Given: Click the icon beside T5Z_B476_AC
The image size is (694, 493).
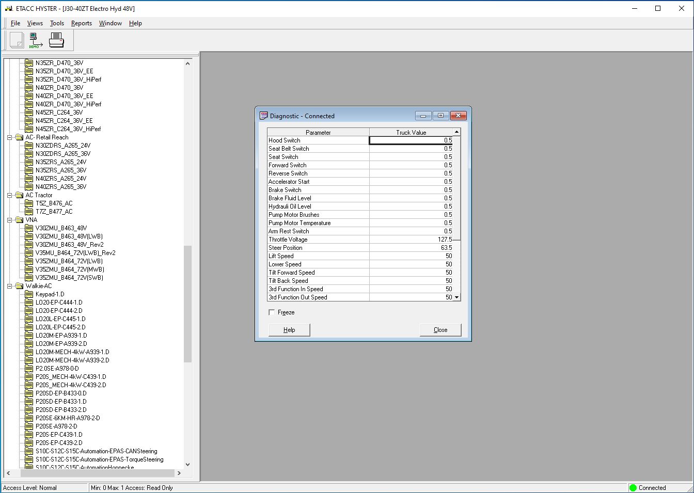Looking at the screenshot, I should (x=29, y=203).
